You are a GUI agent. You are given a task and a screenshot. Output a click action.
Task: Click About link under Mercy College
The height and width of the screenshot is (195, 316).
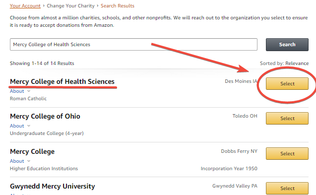tap(17, 161)
